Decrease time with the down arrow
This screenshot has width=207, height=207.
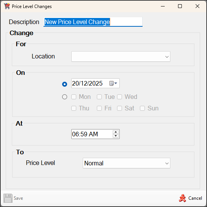[116, 136]
